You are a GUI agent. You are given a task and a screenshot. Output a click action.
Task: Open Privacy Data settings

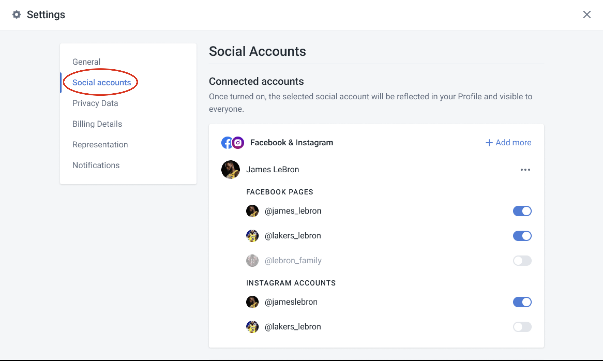point(95,103)
